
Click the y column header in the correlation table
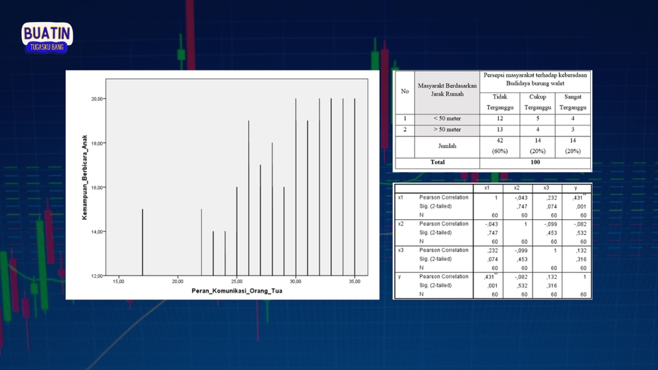coord(576,188)
